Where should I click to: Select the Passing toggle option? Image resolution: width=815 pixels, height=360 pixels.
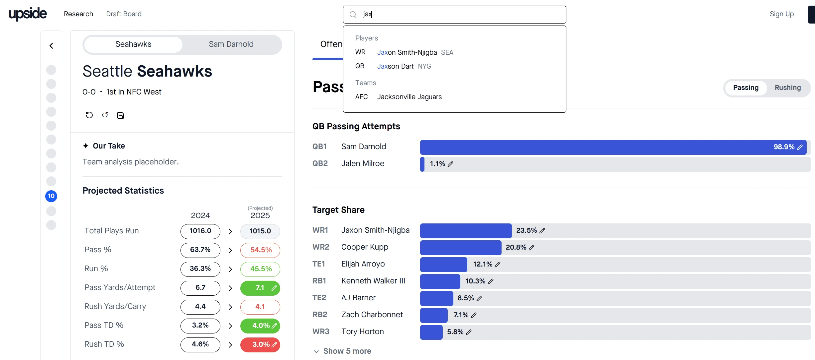[x=746, y=88]
